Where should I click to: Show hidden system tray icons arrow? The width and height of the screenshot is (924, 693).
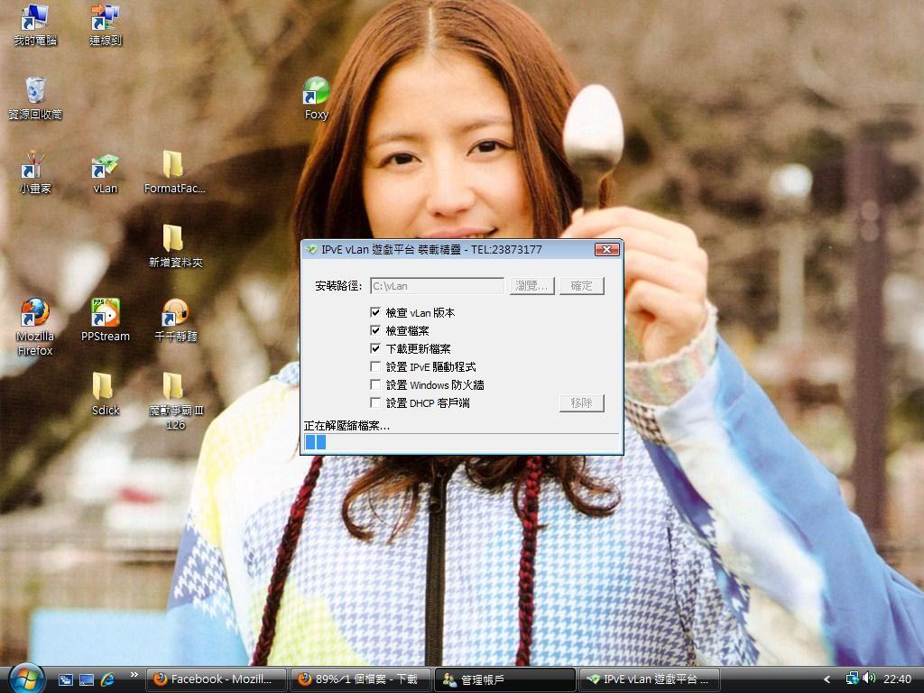click(827, 679)
